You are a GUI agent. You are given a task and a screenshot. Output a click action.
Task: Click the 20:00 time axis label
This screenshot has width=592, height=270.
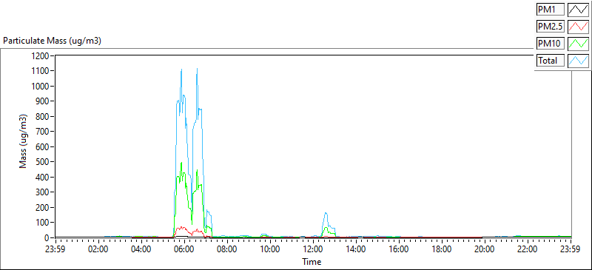(485, 249)
